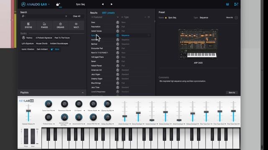Open the mixer settings icon in the top bar

(x=236, y=4)
